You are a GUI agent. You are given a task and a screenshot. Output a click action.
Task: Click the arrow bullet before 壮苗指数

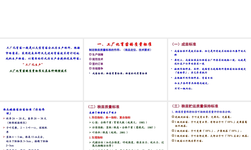[x=90, y=127]
